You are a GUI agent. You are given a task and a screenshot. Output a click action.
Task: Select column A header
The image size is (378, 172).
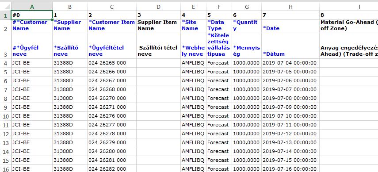point(32,7)
